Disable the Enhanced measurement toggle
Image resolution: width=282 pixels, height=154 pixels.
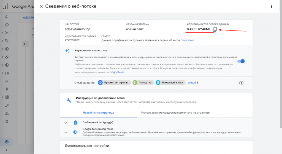pos(241,61)
